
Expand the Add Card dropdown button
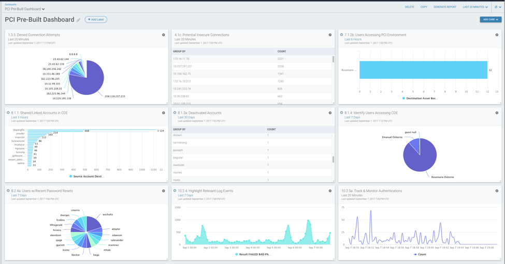tap(490, 20)
